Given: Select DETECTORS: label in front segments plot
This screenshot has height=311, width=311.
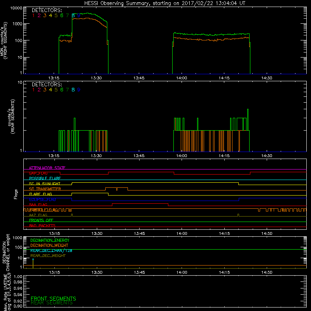Looking at the screenshot, I should pyautogui.click(x=47, y=10).
